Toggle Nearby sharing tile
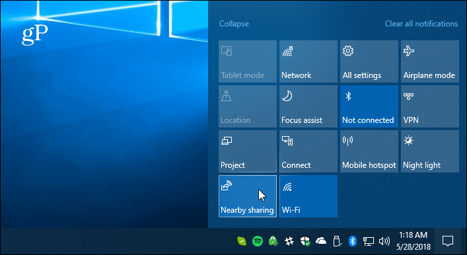The width and height of the screenshot is (467, 255). point(248,196)
